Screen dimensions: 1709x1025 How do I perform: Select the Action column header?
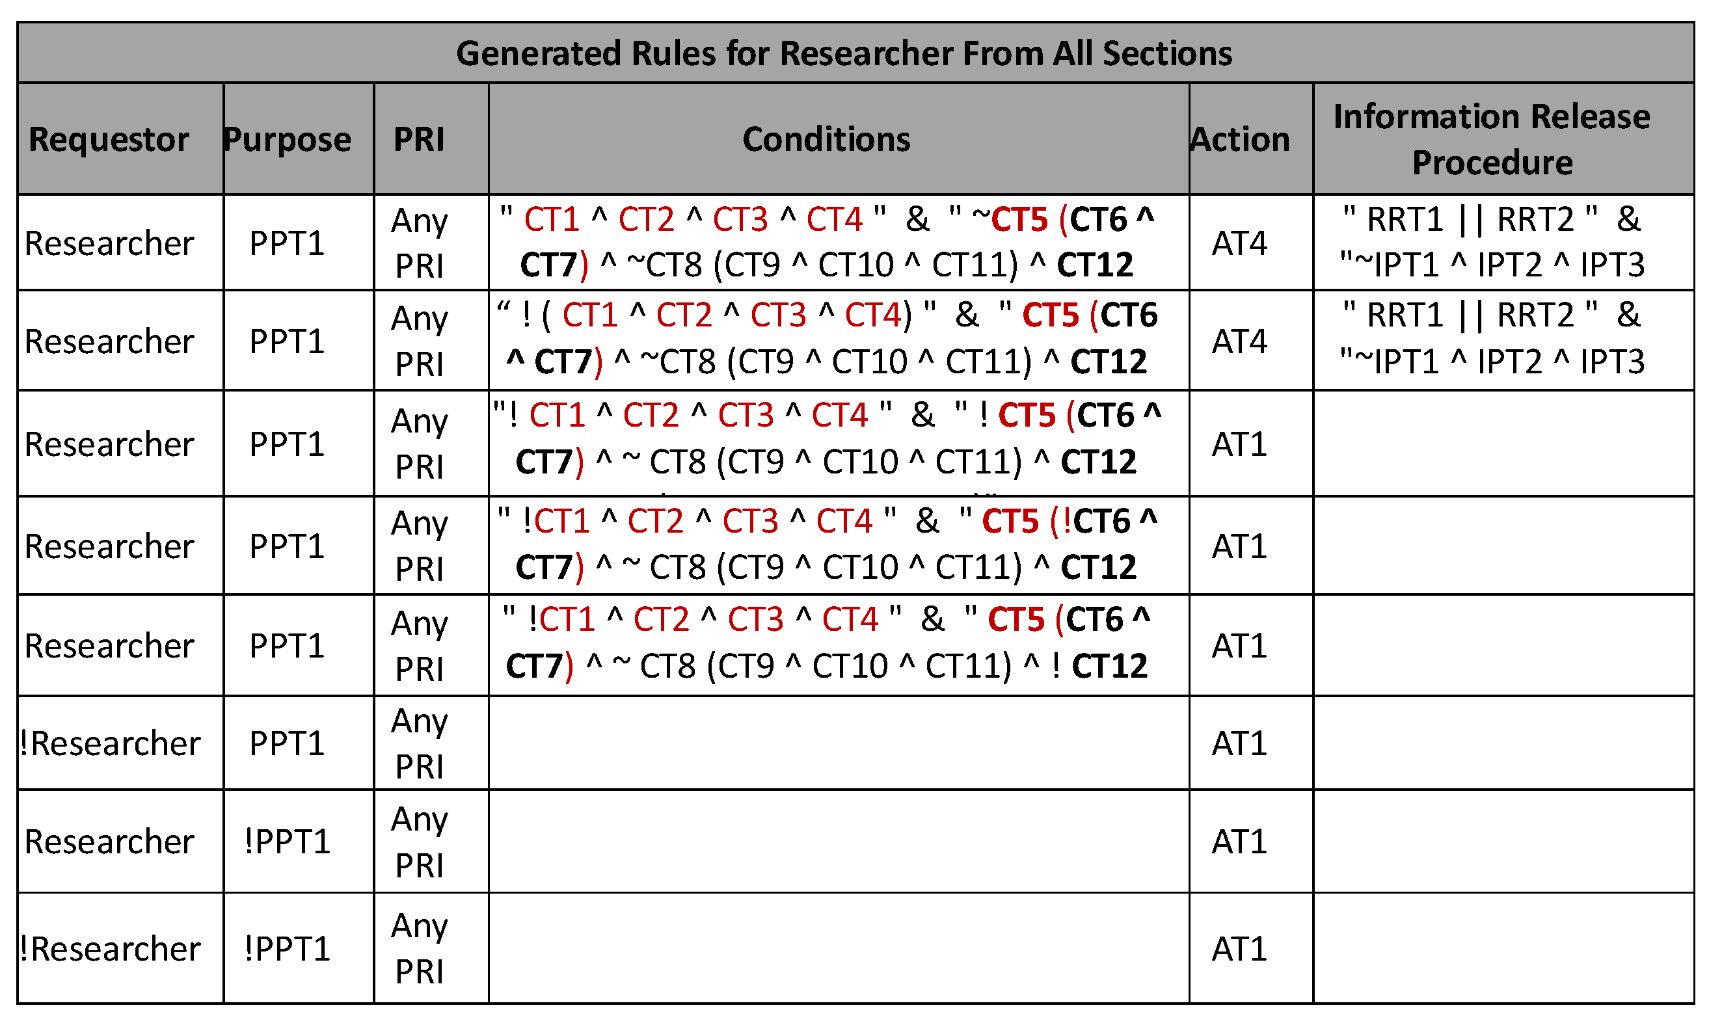(1240, 140)
